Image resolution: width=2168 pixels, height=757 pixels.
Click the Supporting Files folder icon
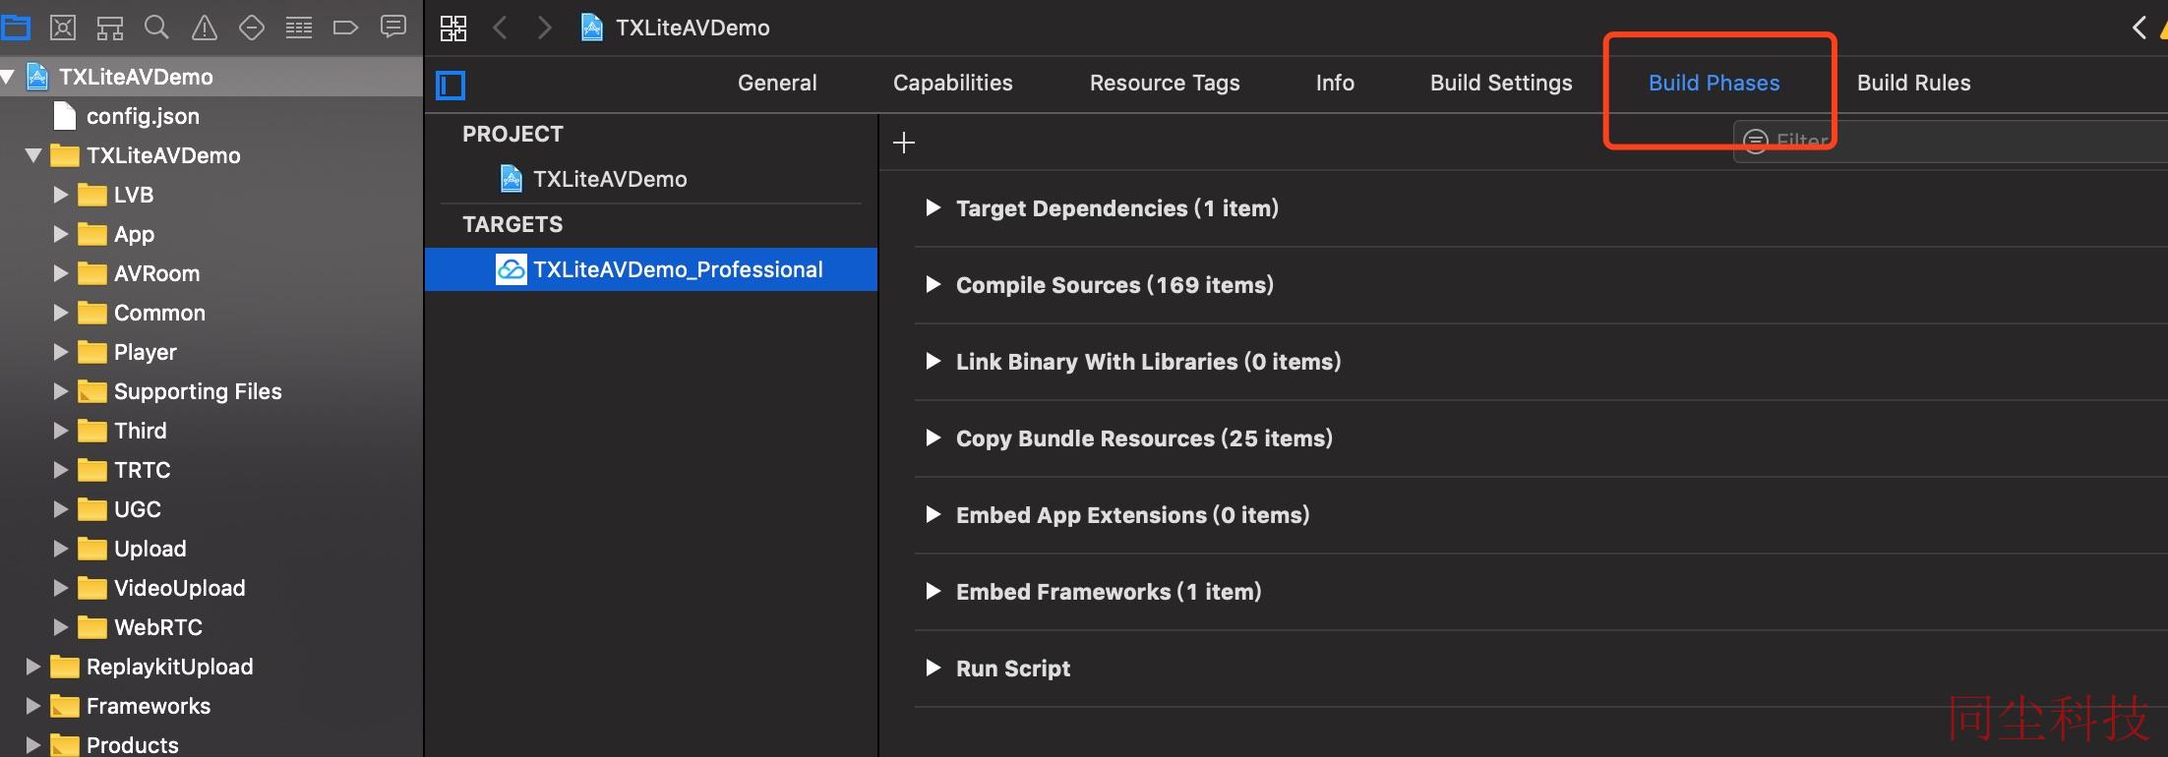[92, 391]
